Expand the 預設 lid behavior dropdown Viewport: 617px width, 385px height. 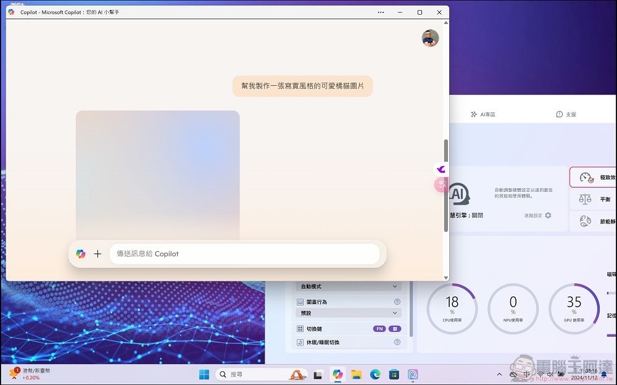tap(348, 313)
